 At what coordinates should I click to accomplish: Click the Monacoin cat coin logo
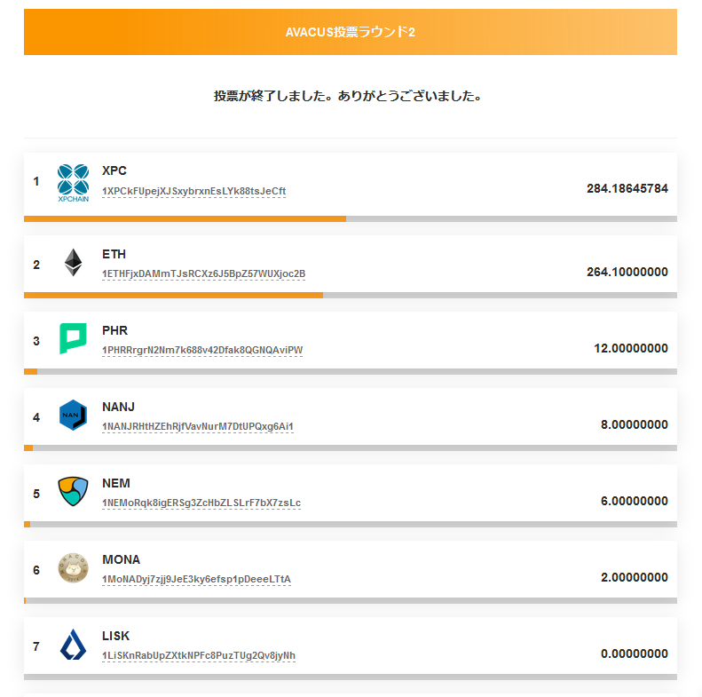point(73,567)
